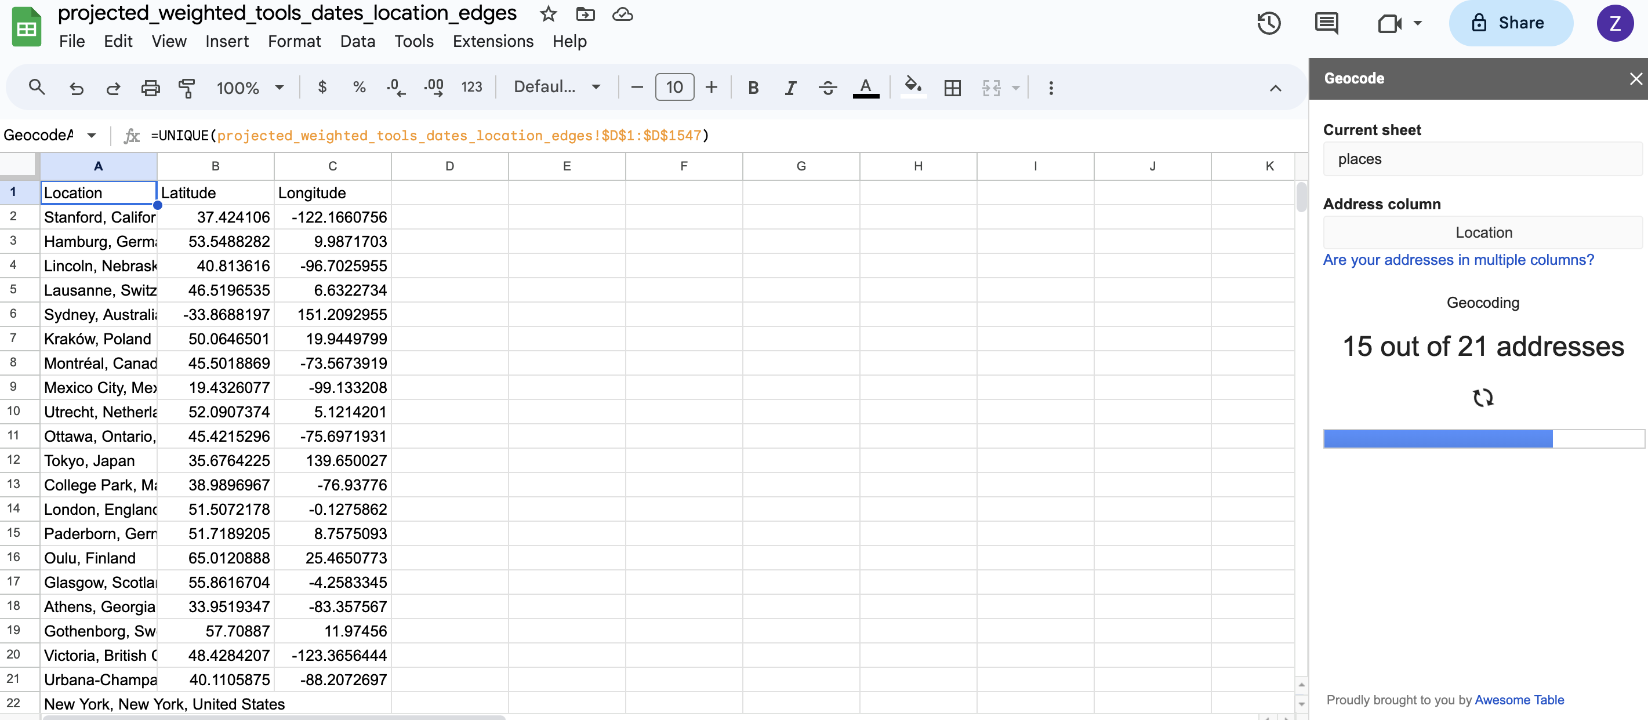
Task: Open version history clock icon
Action: point(1269,24)
